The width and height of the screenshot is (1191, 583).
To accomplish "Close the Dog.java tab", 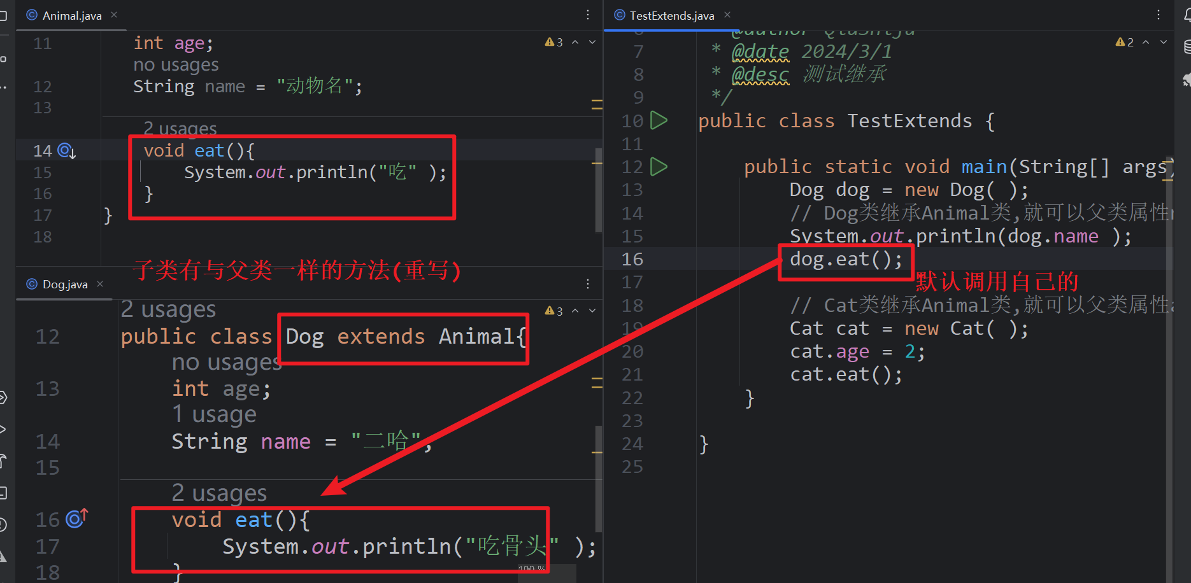I will click(100, 284).
